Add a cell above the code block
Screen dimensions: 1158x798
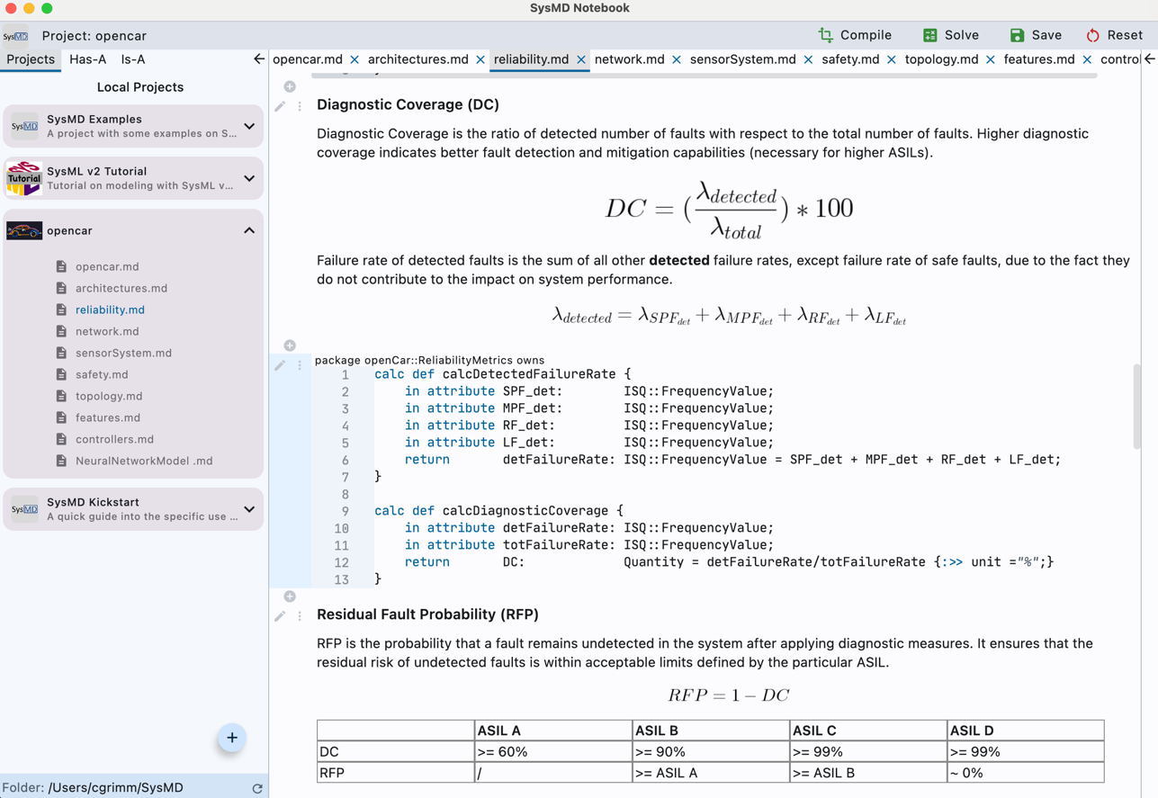(290, 345)
